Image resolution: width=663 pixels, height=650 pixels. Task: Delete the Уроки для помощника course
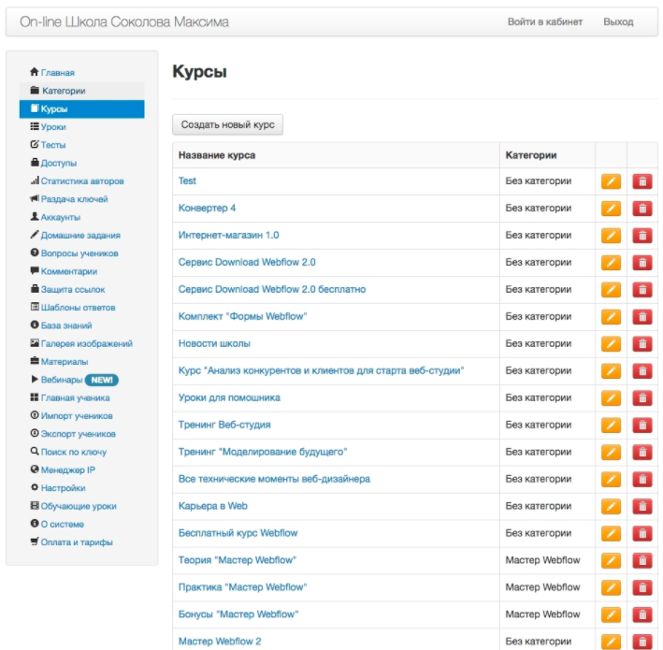(642, 398)
